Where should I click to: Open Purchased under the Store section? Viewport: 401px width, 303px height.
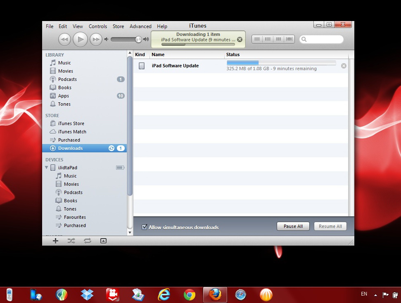(x=84, y=140)
